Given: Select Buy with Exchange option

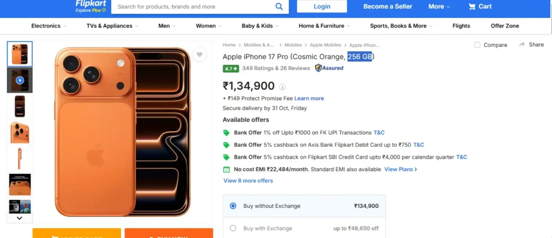Looking at the screenshot, I should [233, 228].
